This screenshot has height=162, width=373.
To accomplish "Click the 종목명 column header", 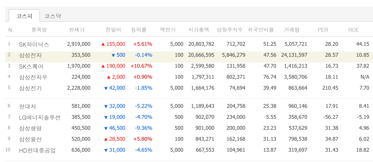I will 39,30.
